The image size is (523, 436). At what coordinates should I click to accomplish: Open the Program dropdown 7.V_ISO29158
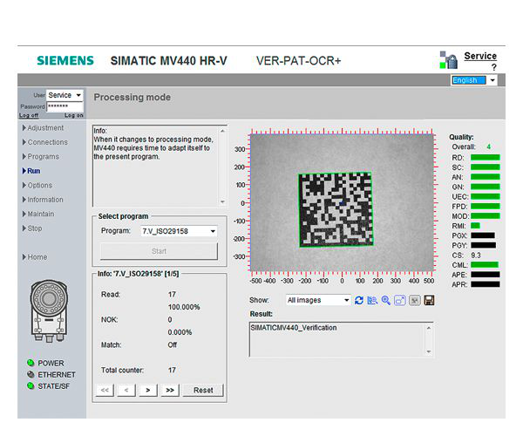179,231
